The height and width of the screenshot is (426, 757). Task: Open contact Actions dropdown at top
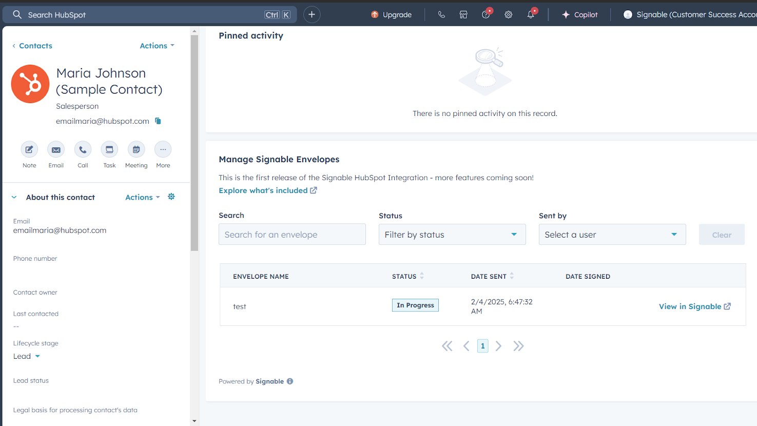(157, 46)
